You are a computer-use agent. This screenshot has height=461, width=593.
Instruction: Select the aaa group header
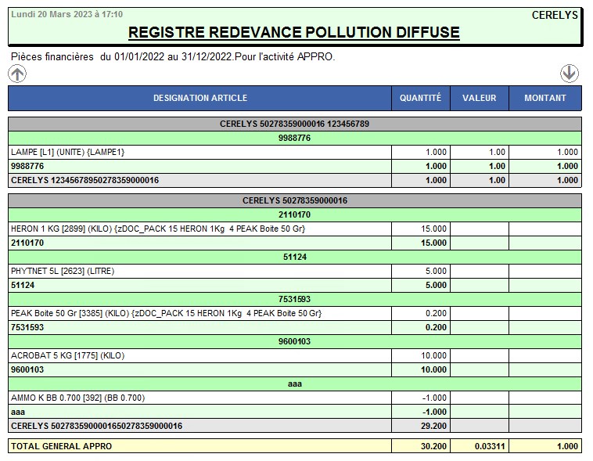(x=294, y=384)
